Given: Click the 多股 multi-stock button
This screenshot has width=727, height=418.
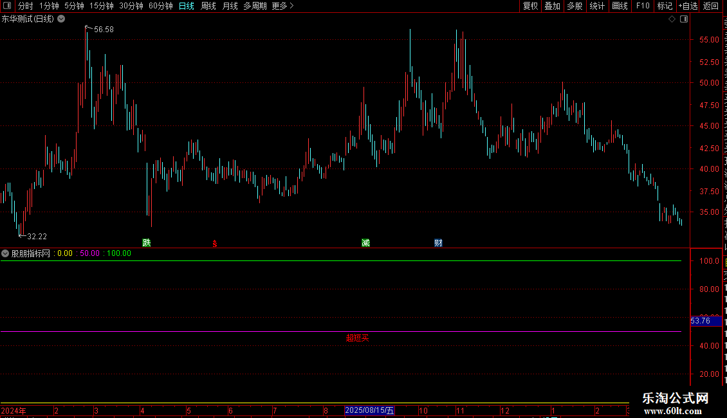Looking at the screenshot, I should (575, 6).
